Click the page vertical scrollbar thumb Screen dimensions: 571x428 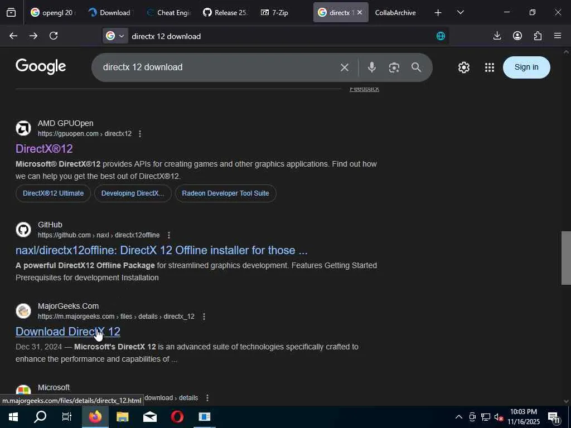point(566,258)
